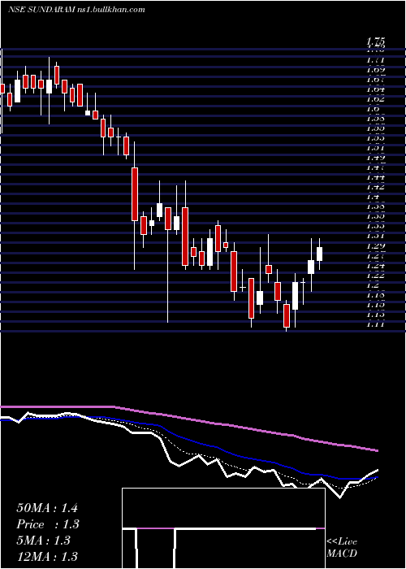Click the Price : 1.3 label
This screenshot has height=569, width=406.
[x=48, y=524]
